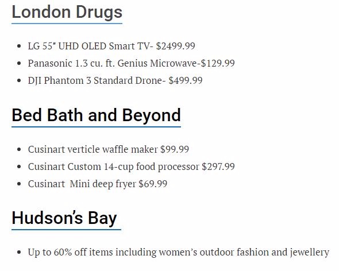This screenshot has height=271, width=339.
Task: Click the $69.99 deep fryer price
Action: click(153, 184)
